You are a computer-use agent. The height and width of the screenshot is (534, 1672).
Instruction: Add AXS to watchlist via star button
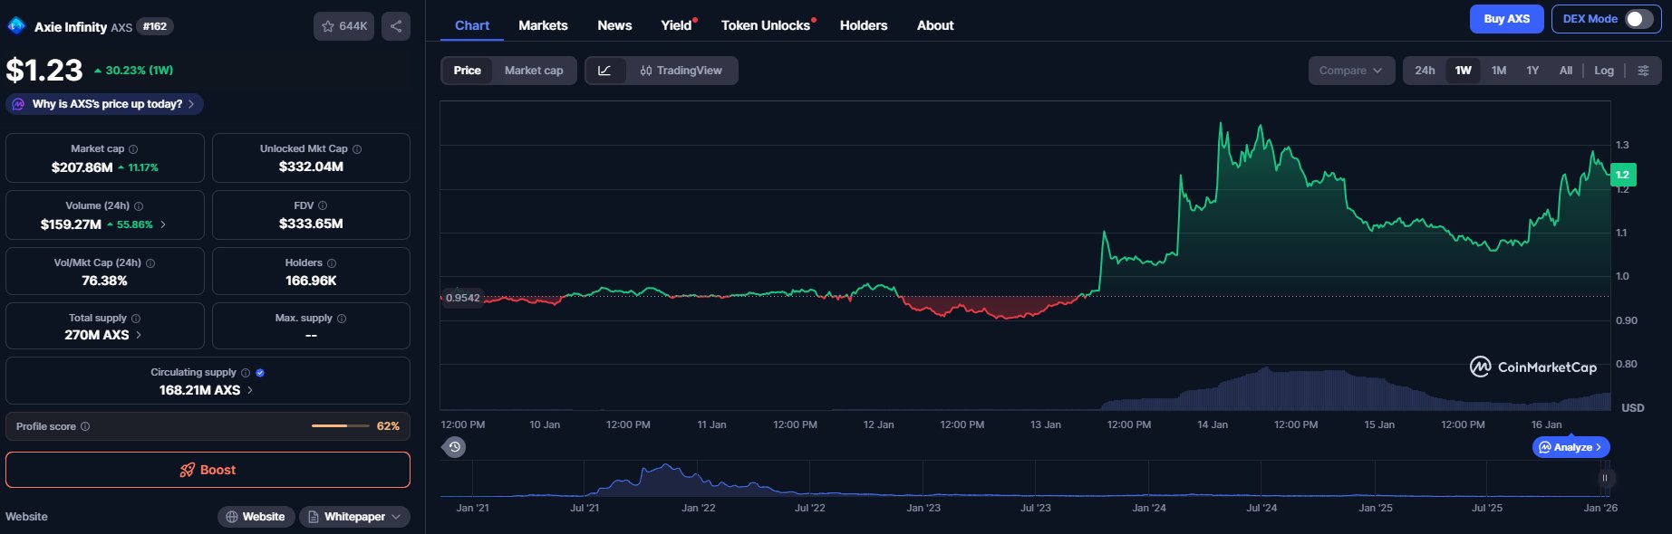[343, 26]
